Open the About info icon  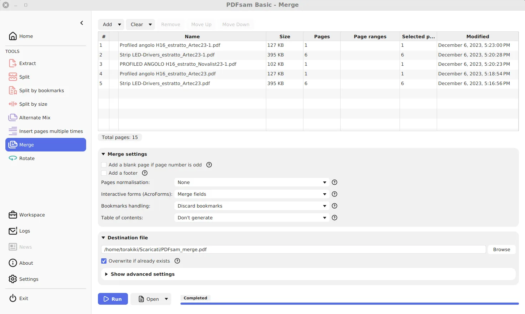point(13,263)
